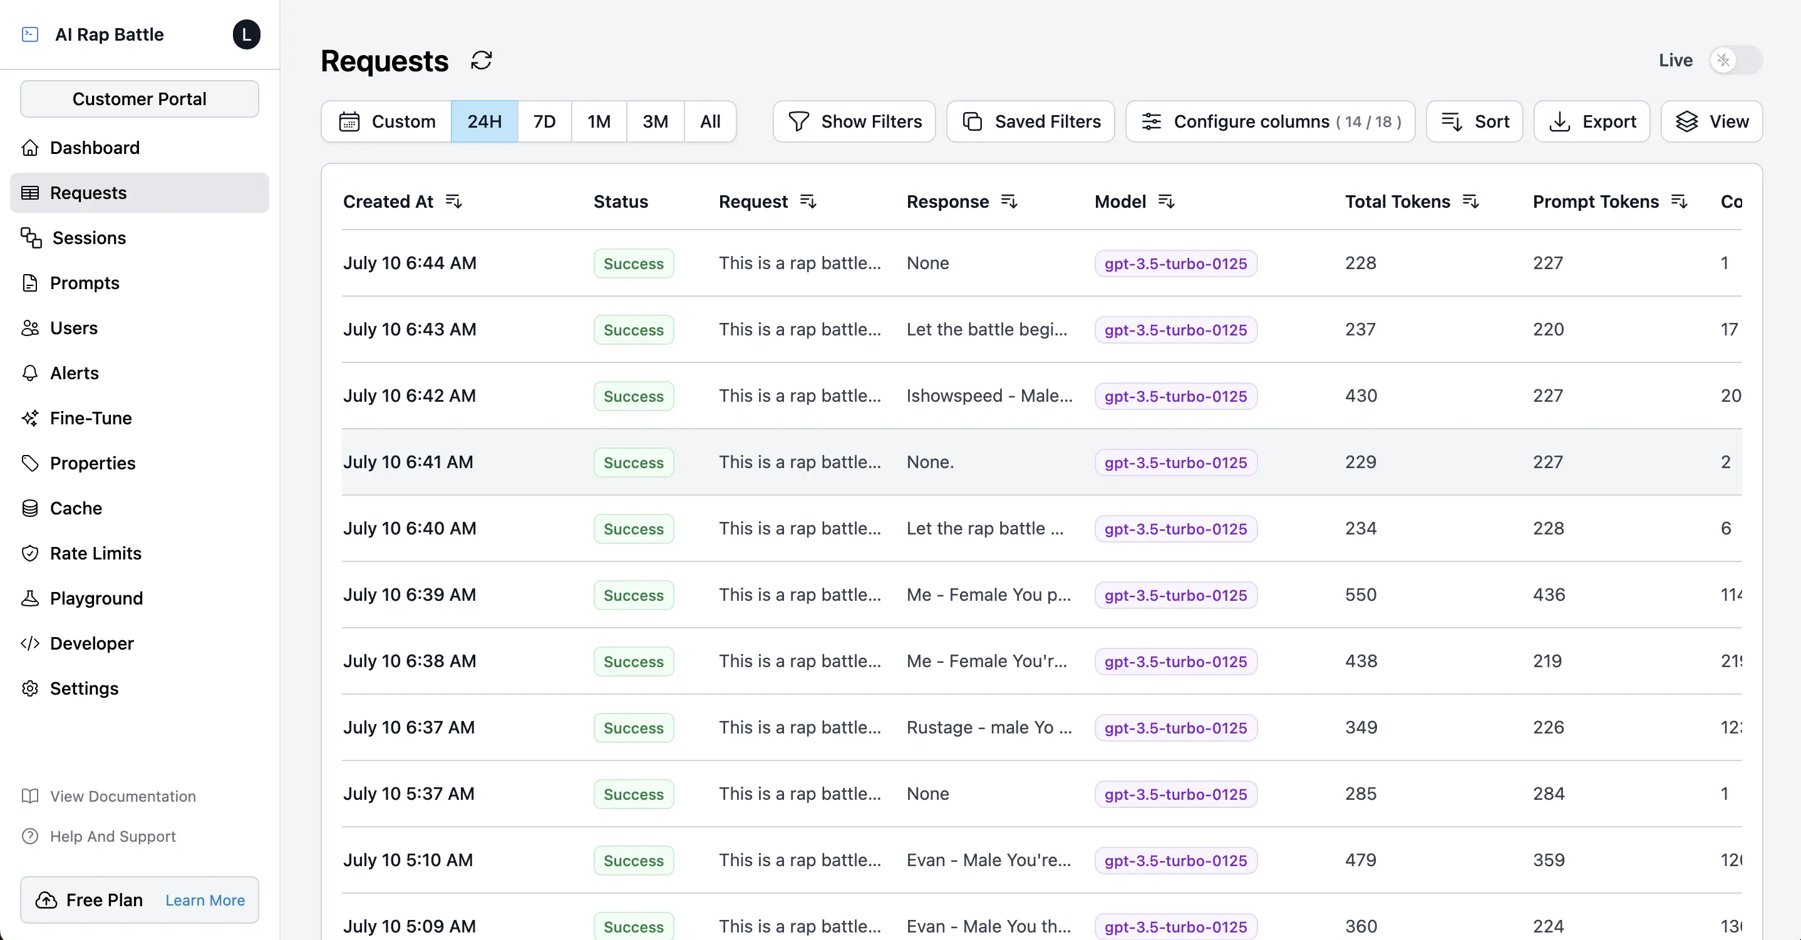
Task: Open the July 10 6:43 AM request row
Action: 1042,329
